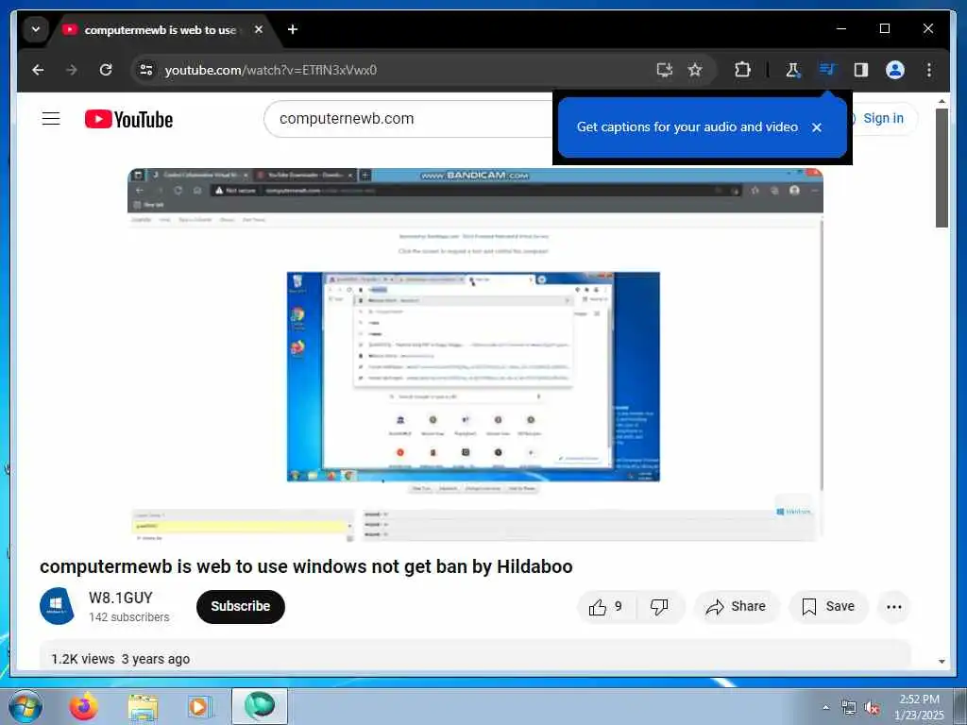Bookmark this page with star icon
The height and width of the screenshot is (725, 967).
pyautogui.click(x=695, y=70)
